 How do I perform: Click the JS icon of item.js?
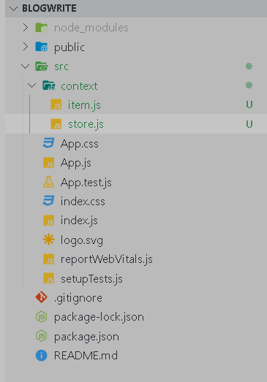pos(56,104)
